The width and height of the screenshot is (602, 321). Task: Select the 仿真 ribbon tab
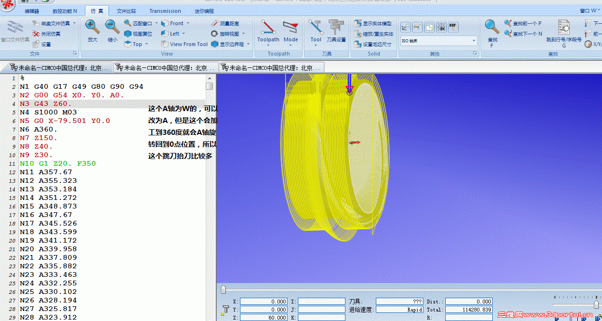click(x=97, y=10)
